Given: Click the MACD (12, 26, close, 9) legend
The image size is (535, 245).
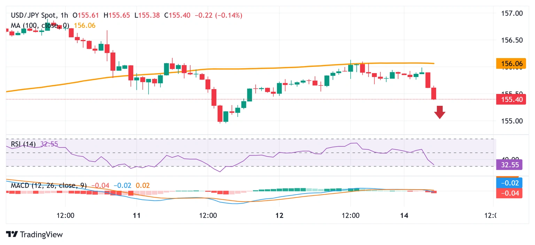Looking at the screenshot, I should [48, 185].
